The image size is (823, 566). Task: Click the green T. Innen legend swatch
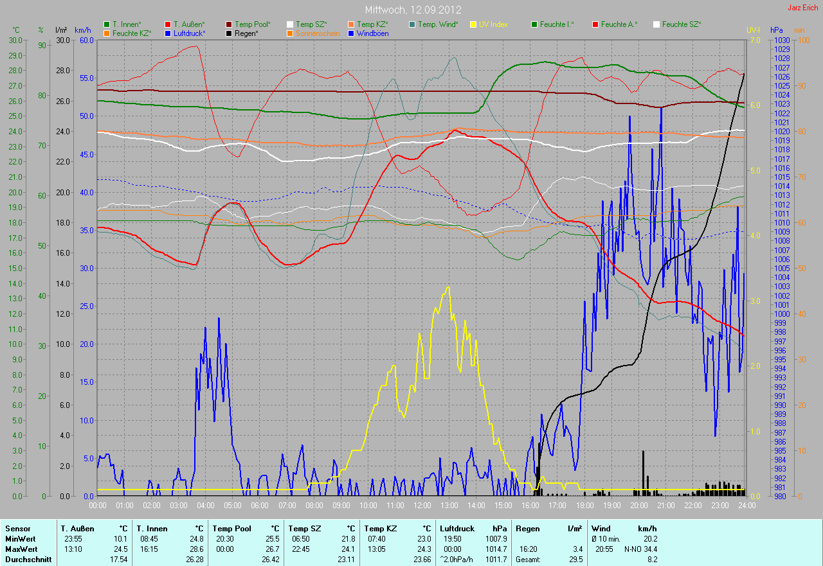[x=107, y=24]
